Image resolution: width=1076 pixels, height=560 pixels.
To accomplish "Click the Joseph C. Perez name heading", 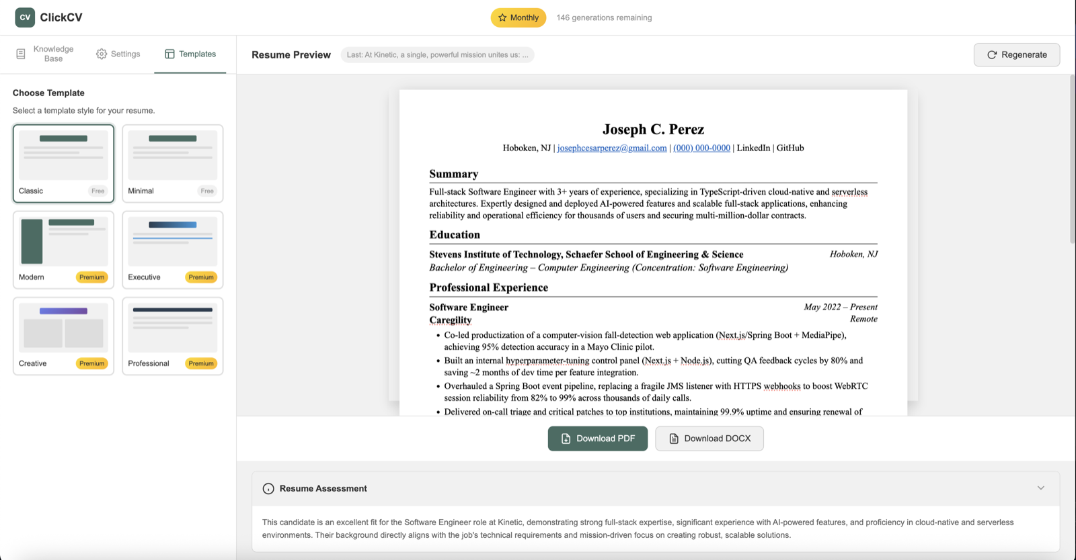I will (653, 129).
